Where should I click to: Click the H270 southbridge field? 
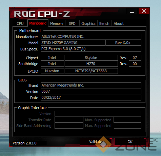pyautogui.click(x=91, y=64)
